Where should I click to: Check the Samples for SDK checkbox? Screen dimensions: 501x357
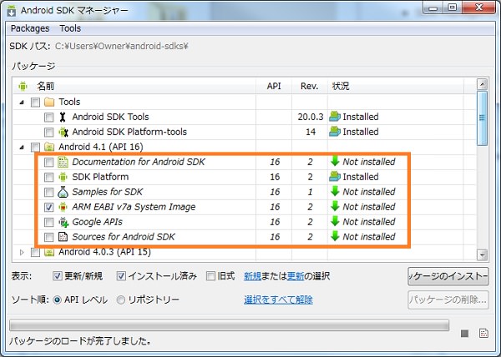tap(48, 193)
